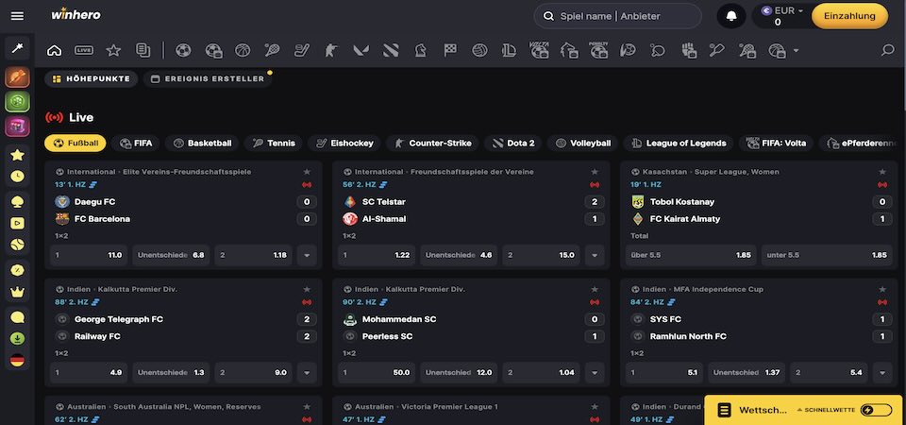Select Fußball live tab
The height and width of the screenshot is (425, 906).
point(75,143)
